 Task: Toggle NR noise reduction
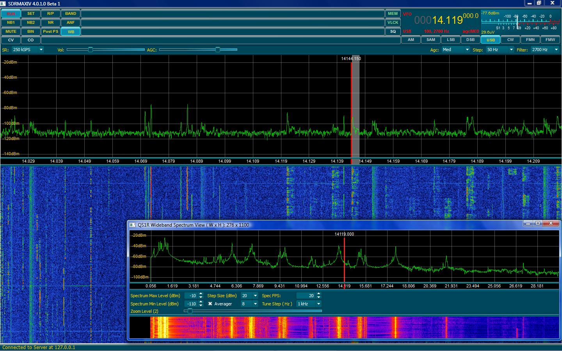point(51,23)
